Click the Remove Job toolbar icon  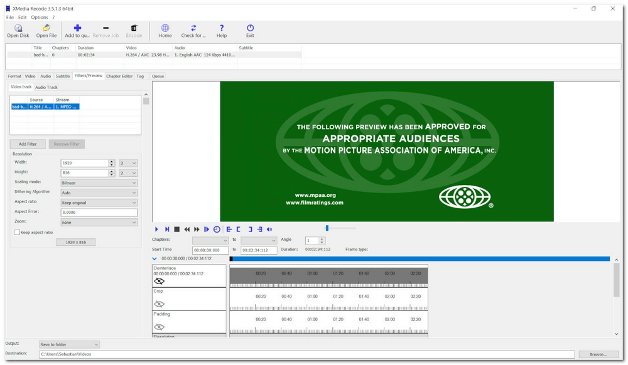(x=106, y=28)
